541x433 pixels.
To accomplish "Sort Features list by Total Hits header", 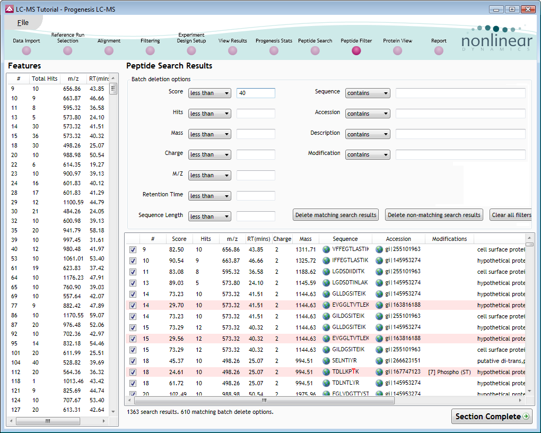I will point(45,79).
